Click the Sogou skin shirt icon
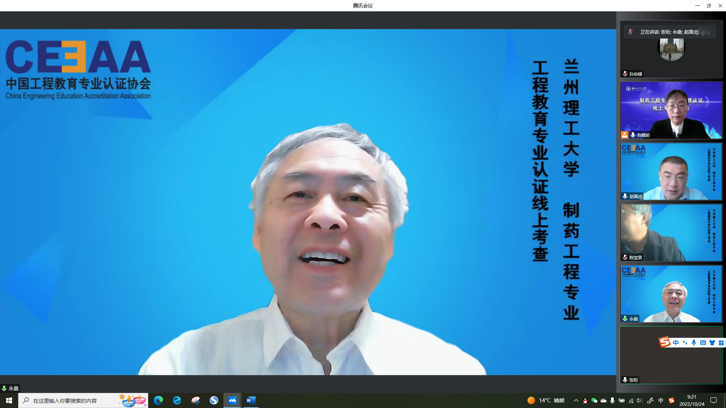 [712, 343]
